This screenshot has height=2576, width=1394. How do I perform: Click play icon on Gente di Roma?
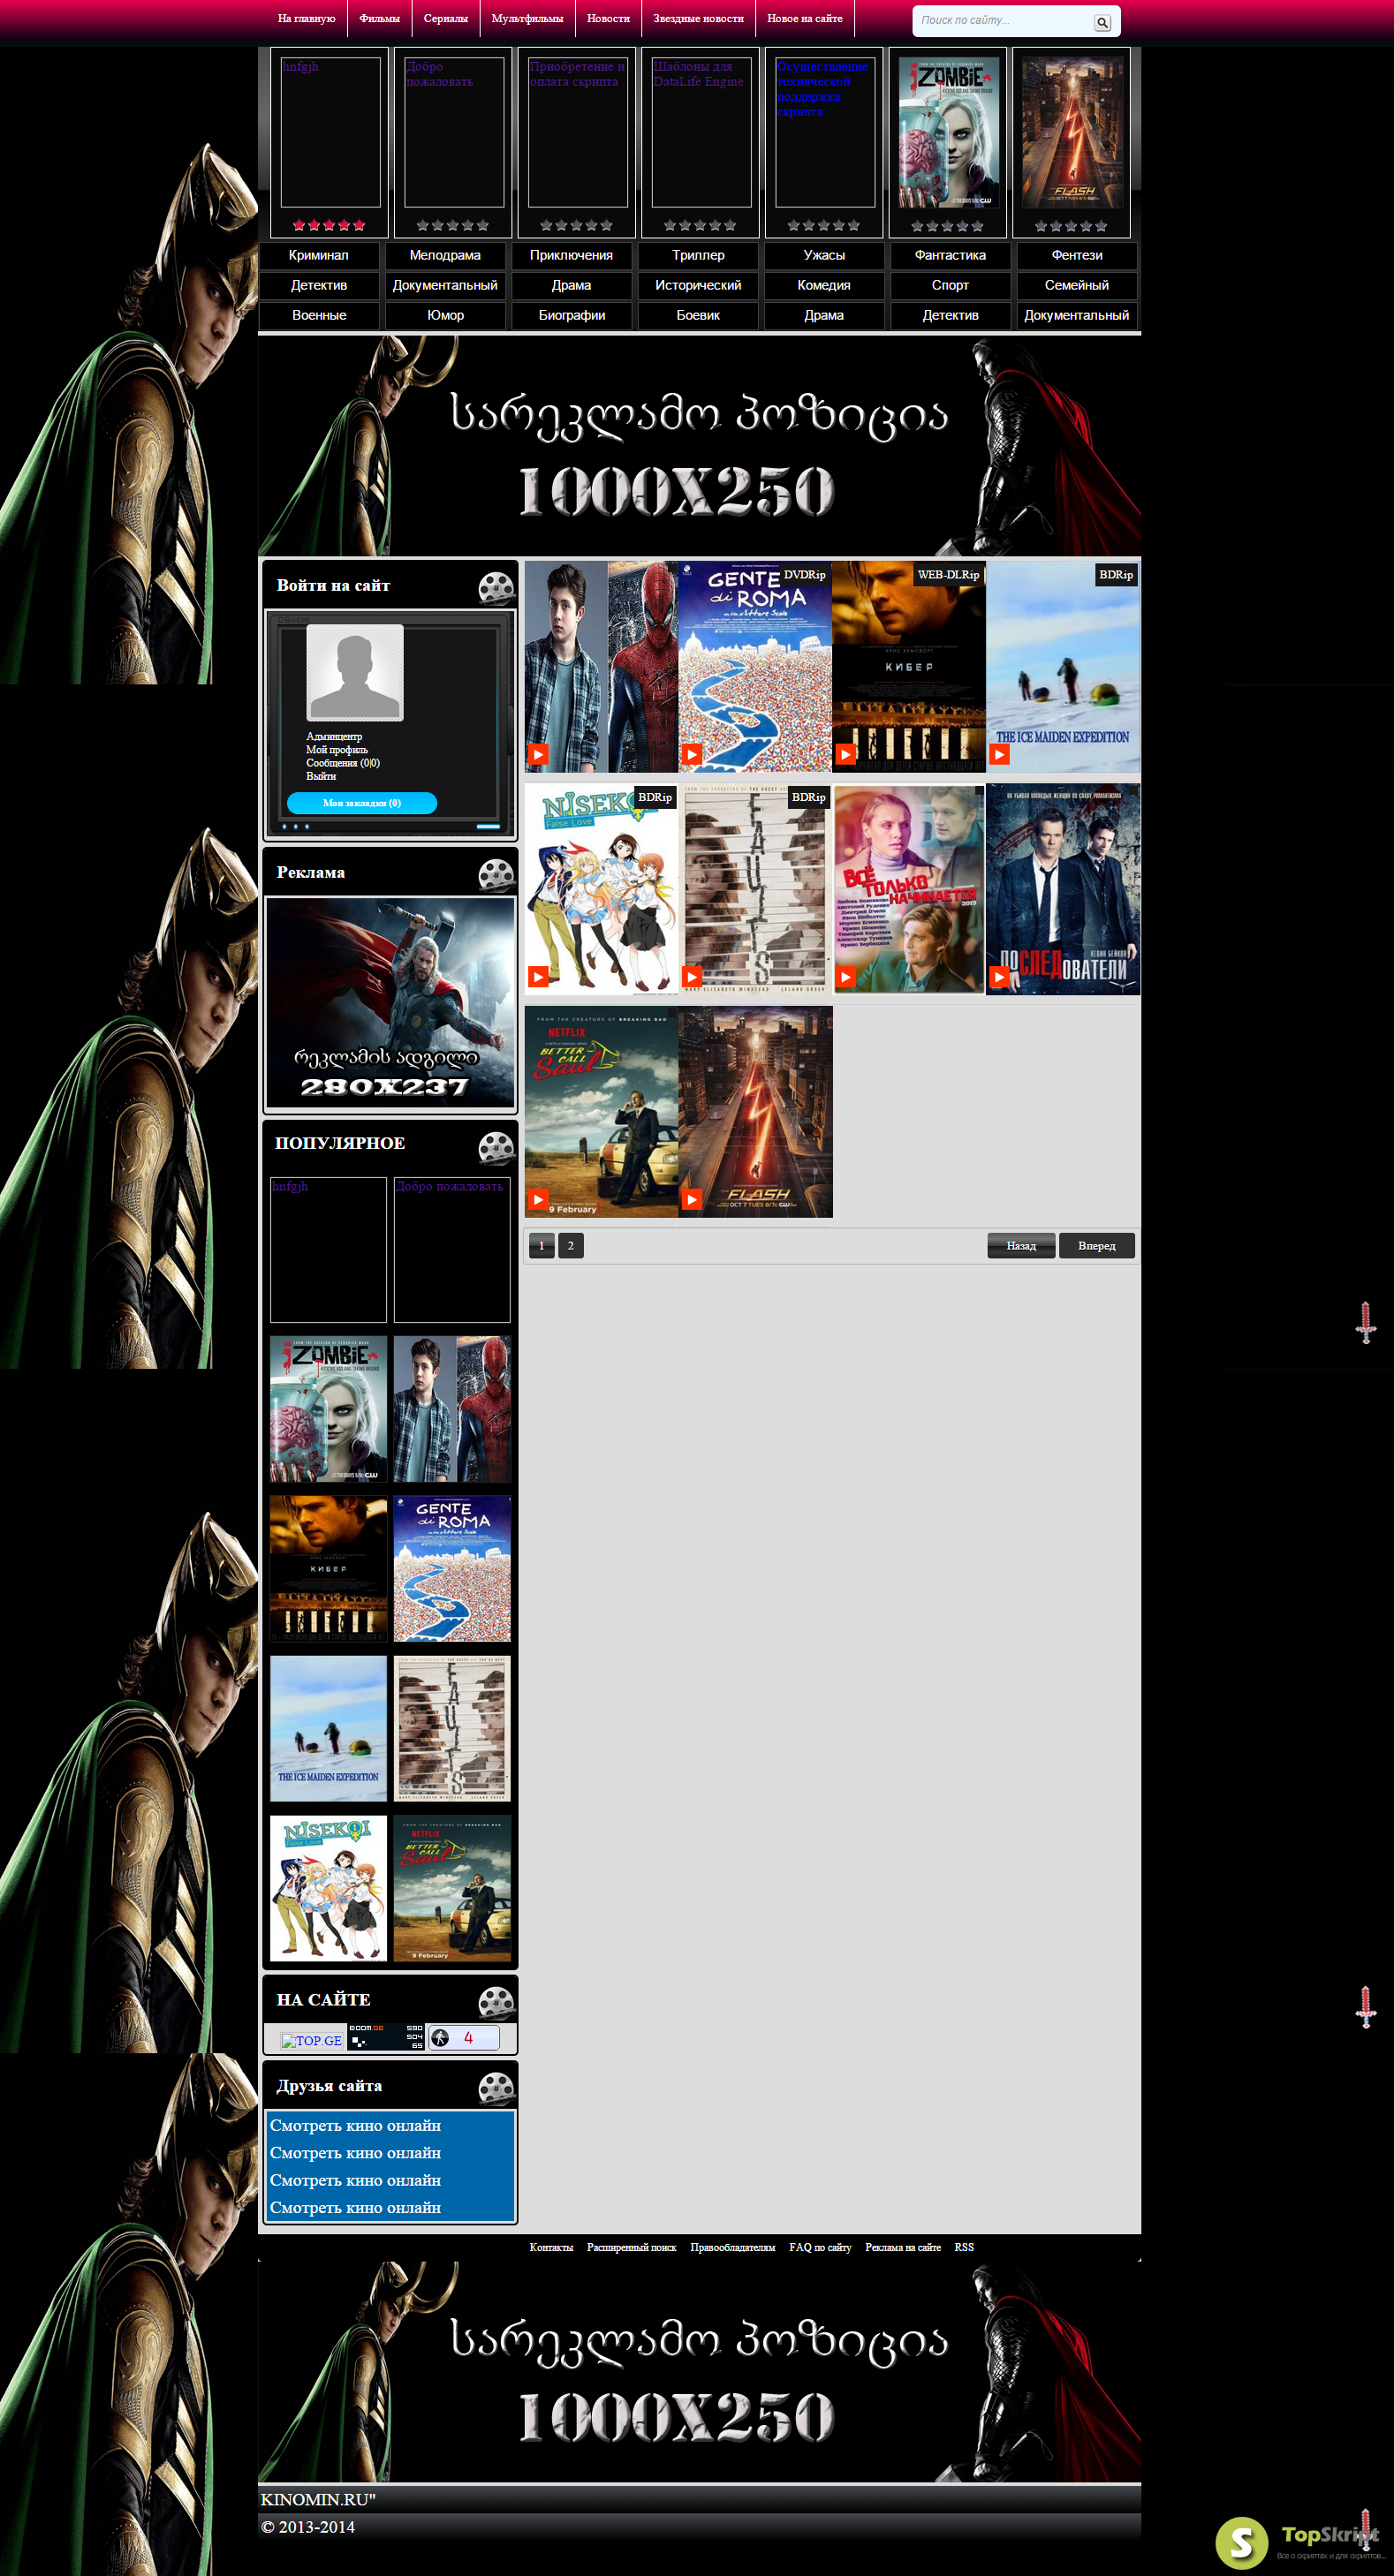(x=692, y=754)
